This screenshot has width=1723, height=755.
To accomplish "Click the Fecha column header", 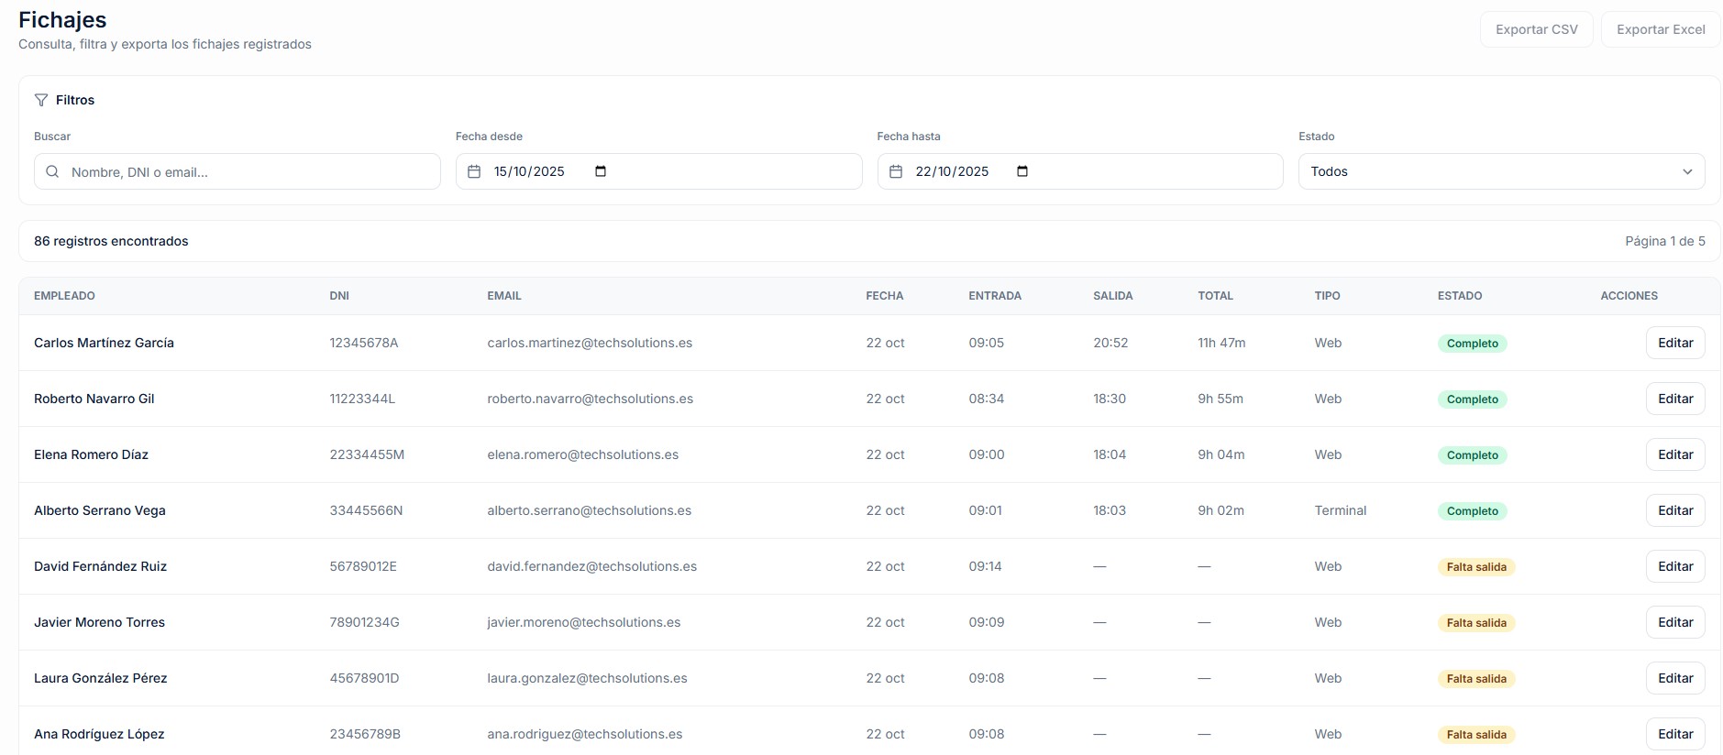I will [884, 296].
